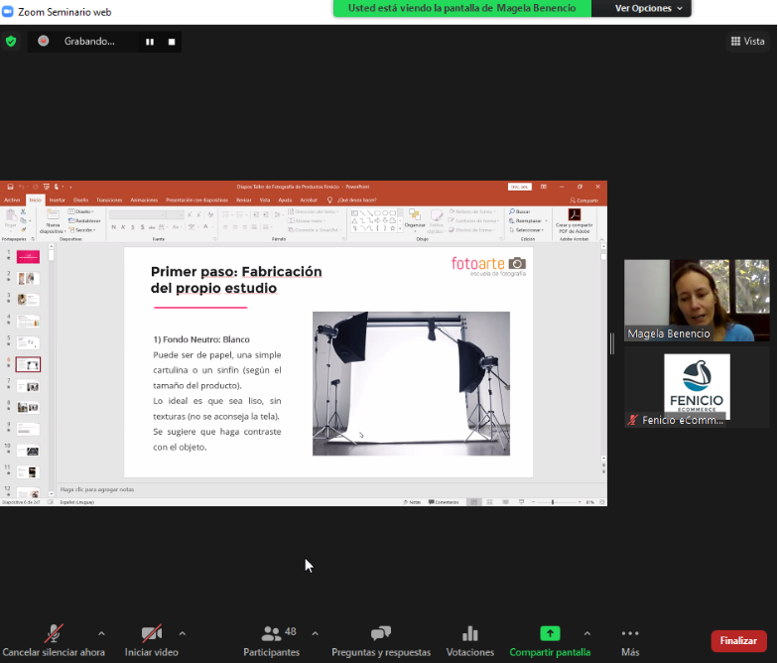Screen dimensions: 778x663
Task: Select Magela Benencio's video thumbnail
Action: 696,301
